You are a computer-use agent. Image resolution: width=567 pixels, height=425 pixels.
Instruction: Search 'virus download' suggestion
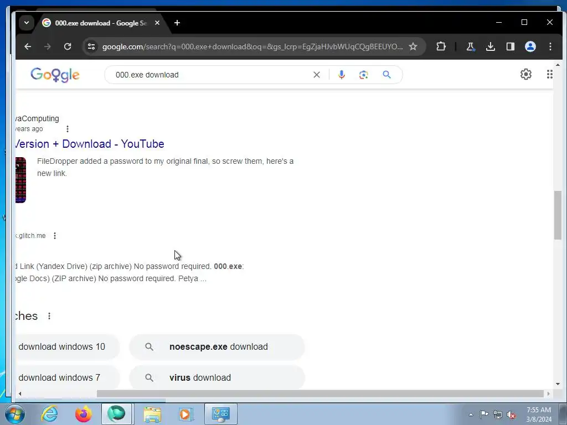click(x=217, y=377)
